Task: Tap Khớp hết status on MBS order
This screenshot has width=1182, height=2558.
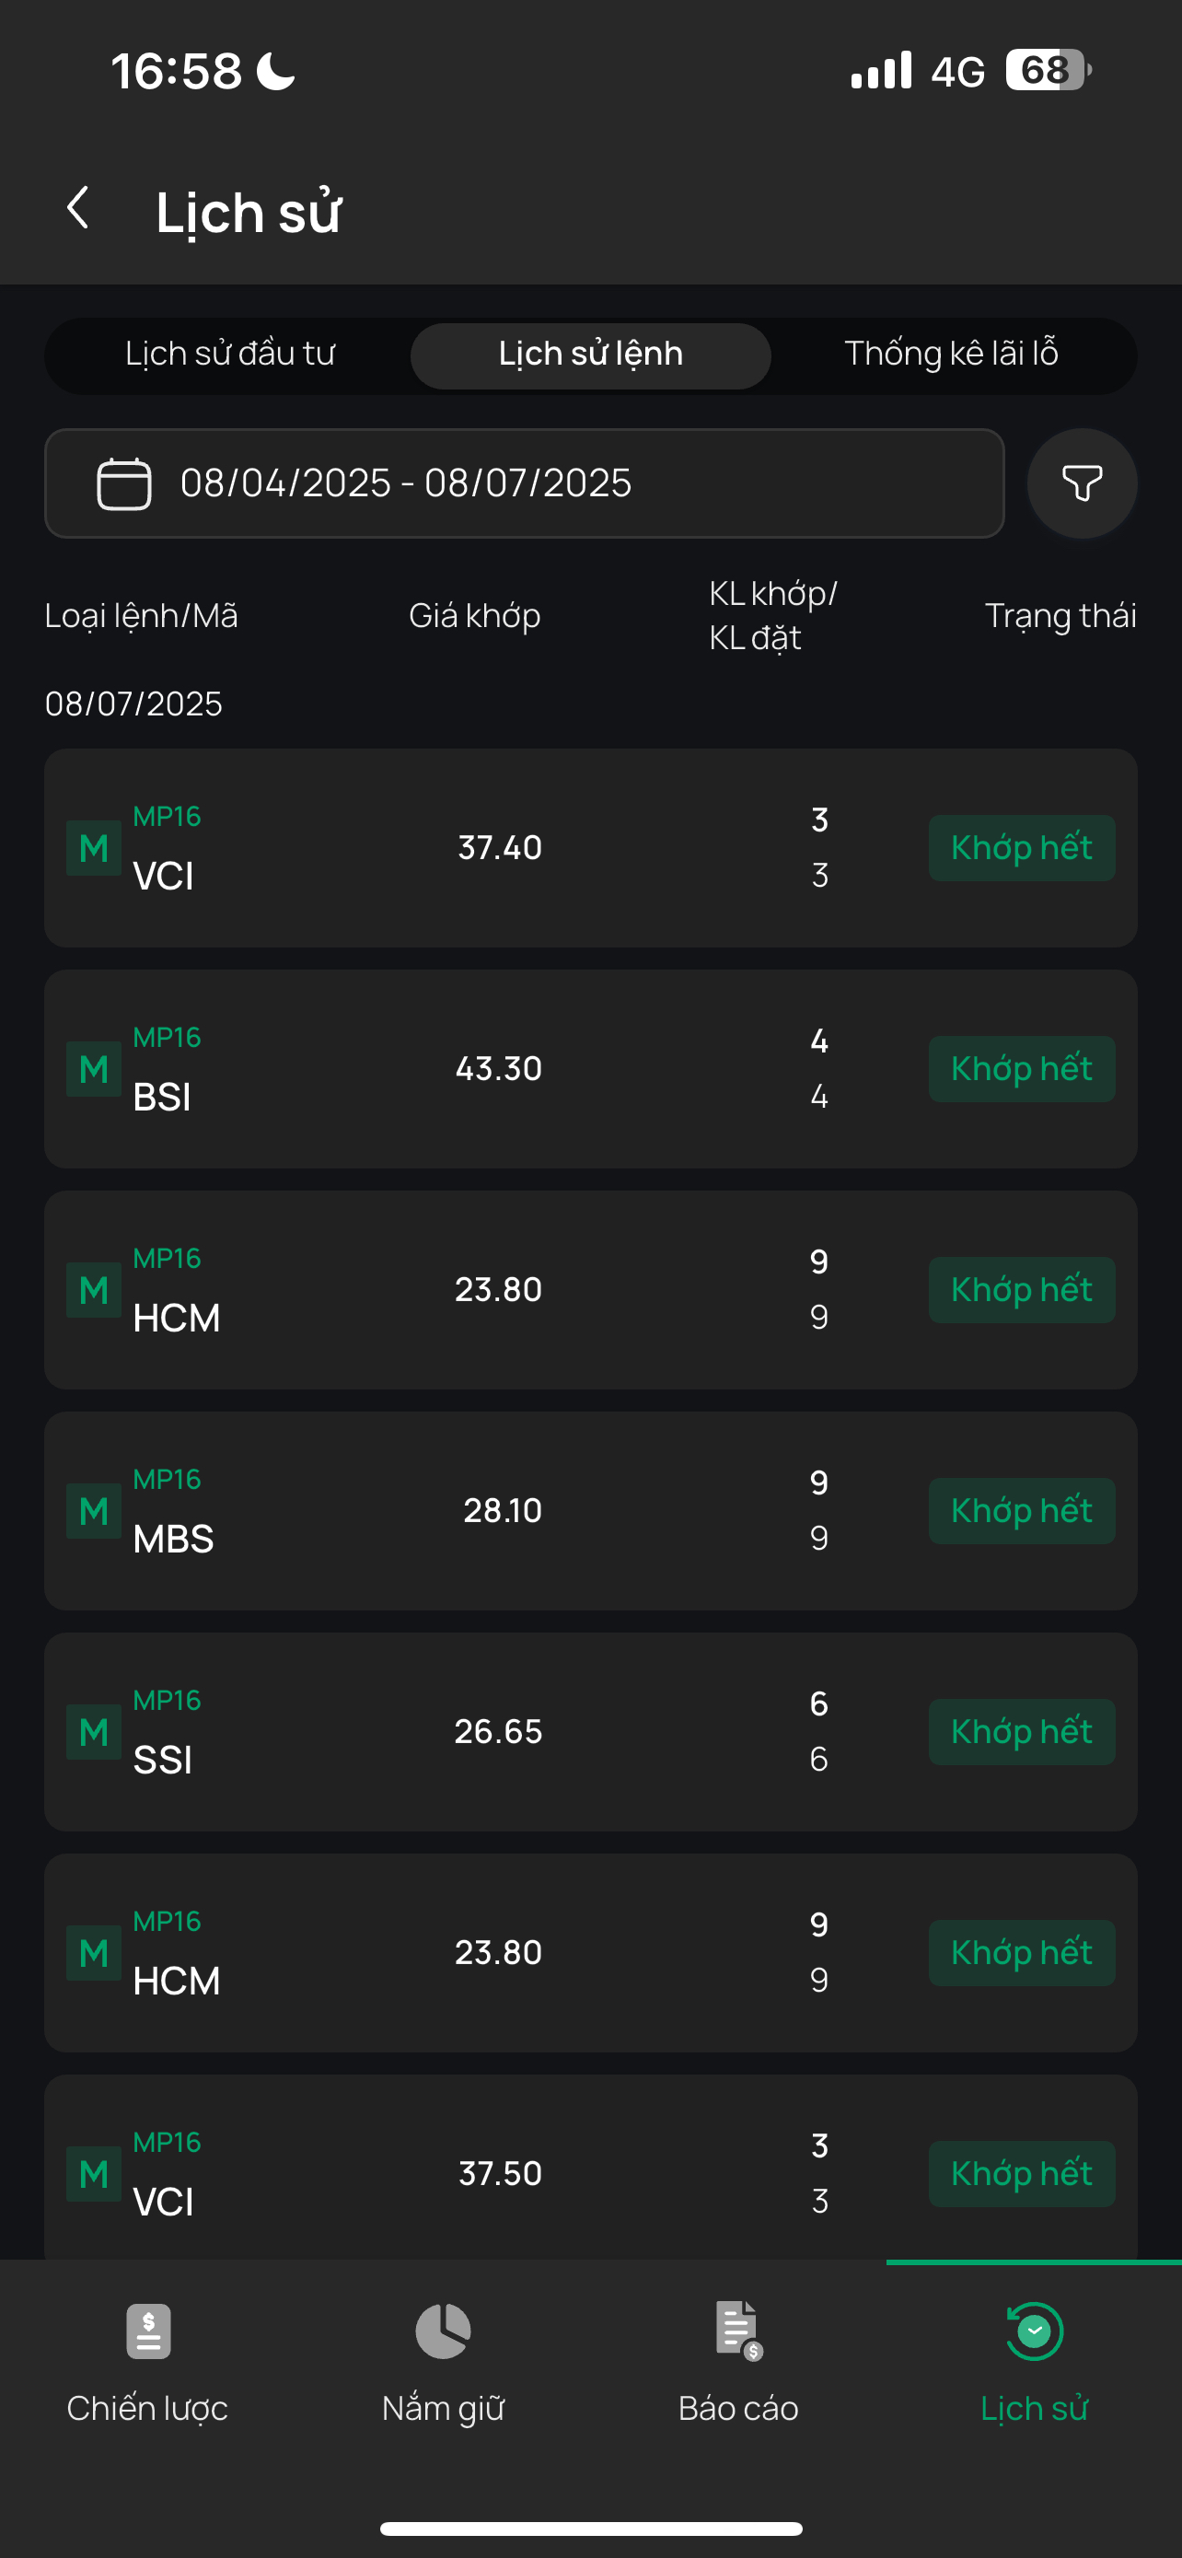Action: click(1021, 1510)
